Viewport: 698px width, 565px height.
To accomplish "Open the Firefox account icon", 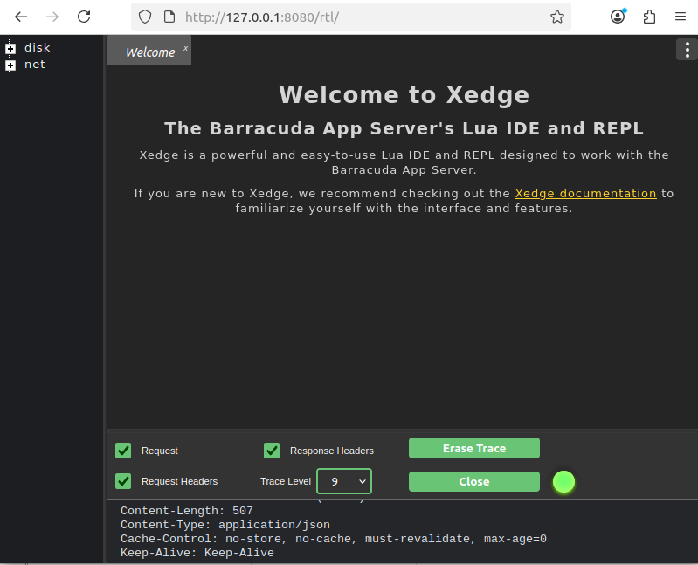I will 618,17.
